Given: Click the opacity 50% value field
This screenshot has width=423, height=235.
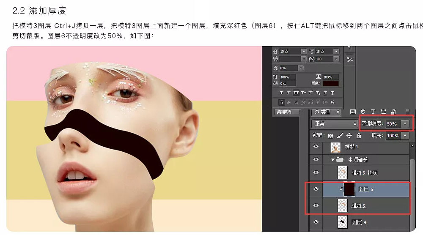Looking at the screenshot, I should pos(393,124).
